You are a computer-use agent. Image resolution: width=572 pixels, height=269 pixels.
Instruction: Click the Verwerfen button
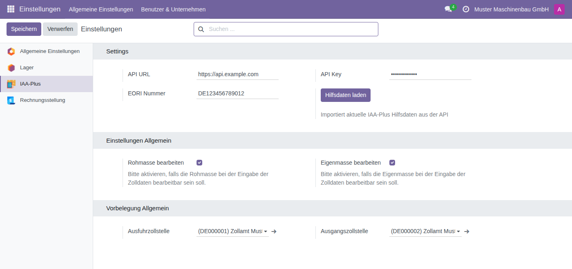[x=60, y=29]
